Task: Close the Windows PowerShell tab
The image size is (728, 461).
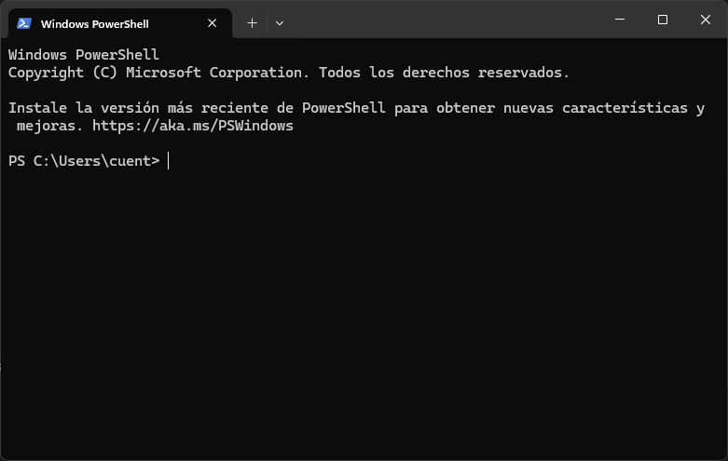Action: [x=213, y=23]
